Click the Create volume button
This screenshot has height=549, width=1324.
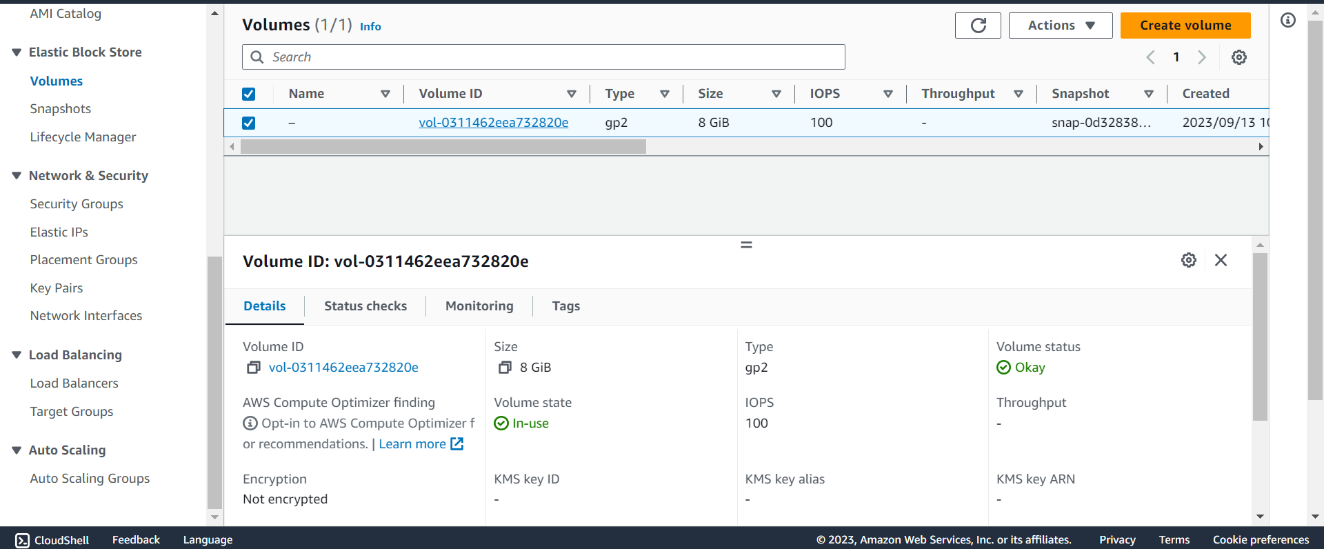pyautogui.click(x=1185, y=26)
